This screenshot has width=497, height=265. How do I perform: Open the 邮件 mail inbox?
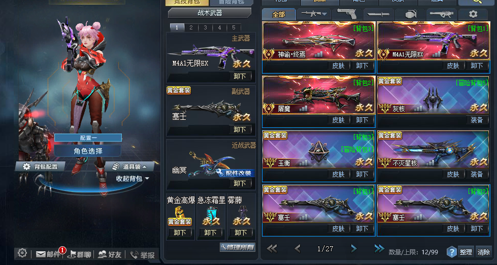(x=48, y=254)
